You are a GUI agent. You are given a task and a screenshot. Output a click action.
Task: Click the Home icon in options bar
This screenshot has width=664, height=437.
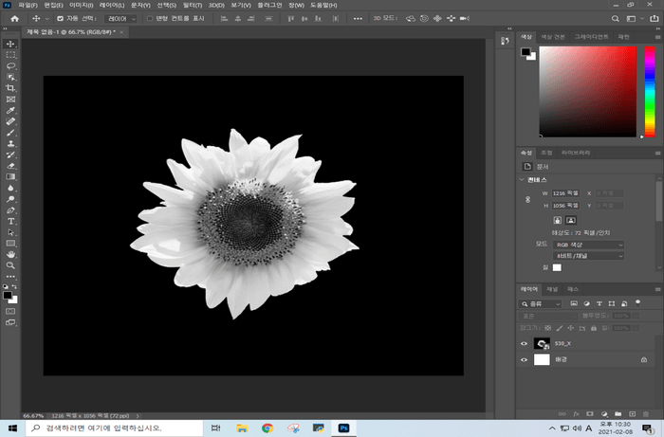click(x=14, y=18)
